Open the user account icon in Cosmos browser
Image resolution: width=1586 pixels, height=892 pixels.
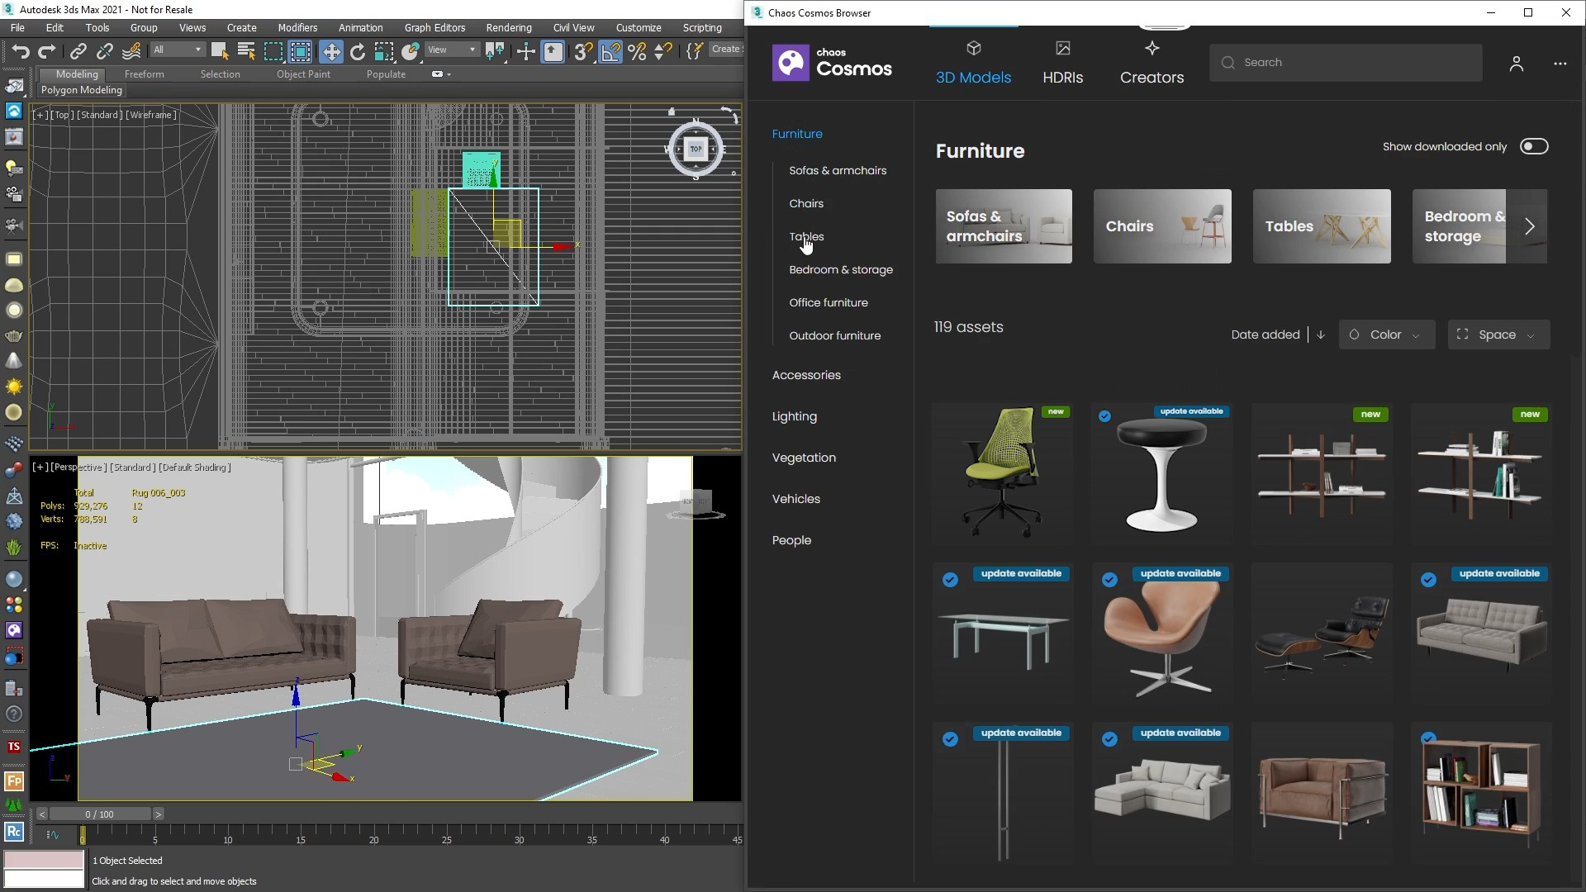click(1517, 64)
